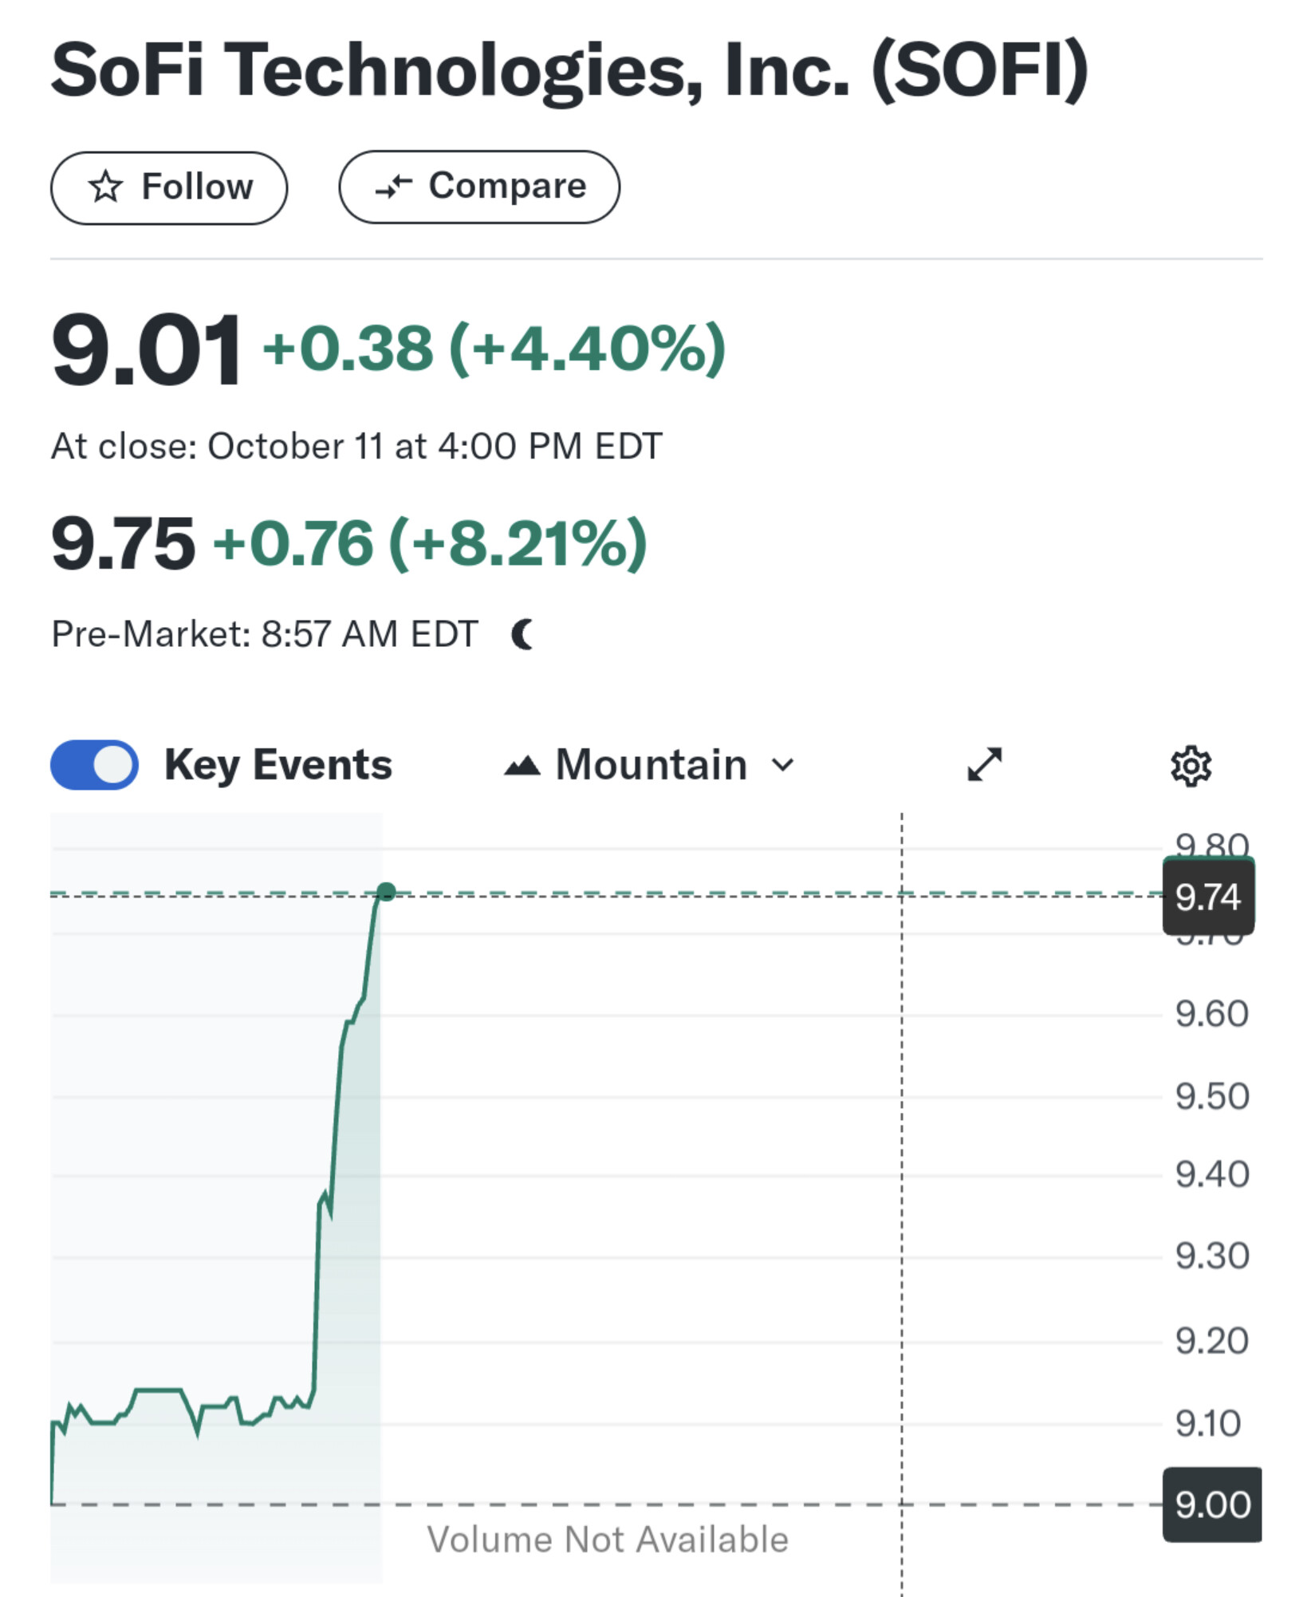
Task: Click the green price dot on the chart
Action: 386,892
